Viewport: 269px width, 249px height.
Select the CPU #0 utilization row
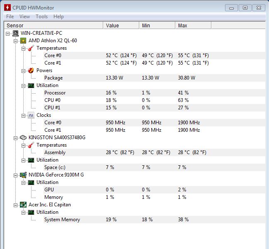[x=154, y=100]
